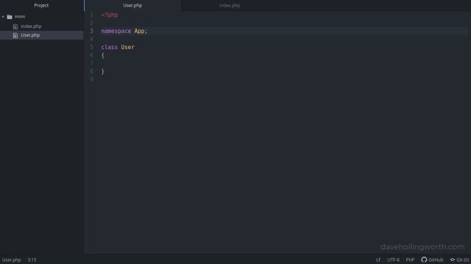Click the index.php file icon in tree

coord(15,26)
